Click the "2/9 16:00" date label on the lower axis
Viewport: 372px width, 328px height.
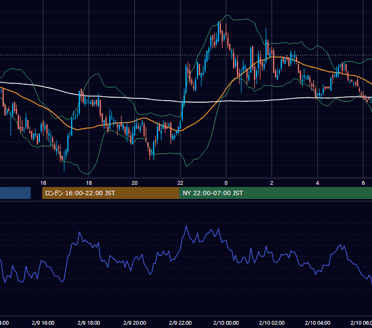pos(43,323)
